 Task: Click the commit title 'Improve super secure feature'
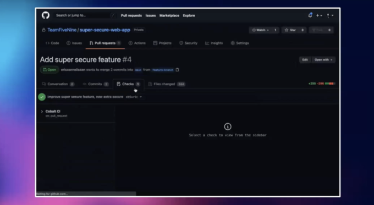[85, 97]
